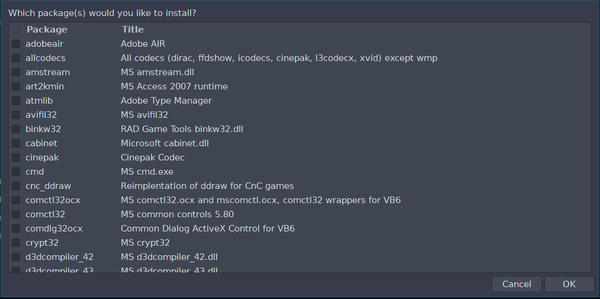Enable the cabinet package checkbox

[16, 143]
